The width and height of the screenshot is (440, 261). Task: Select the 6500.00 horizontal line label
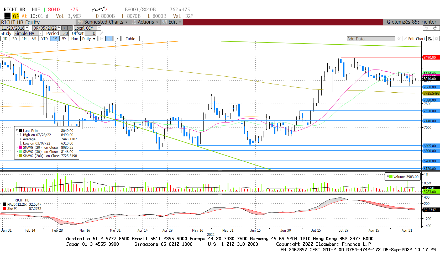point(431,151)
